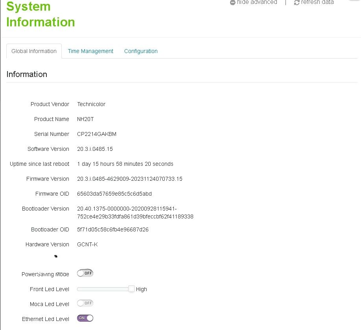361x330 pixels.
Task: Click the minus icon beside hide advanced
Action: point(233,2)
